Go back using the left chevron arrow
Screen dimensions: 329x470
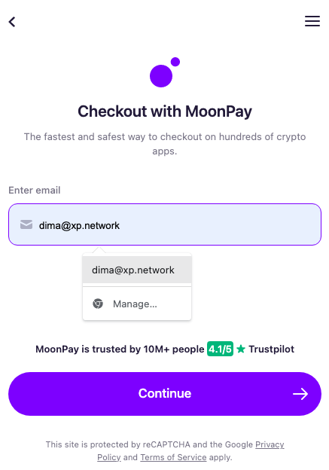pos(12,22)
